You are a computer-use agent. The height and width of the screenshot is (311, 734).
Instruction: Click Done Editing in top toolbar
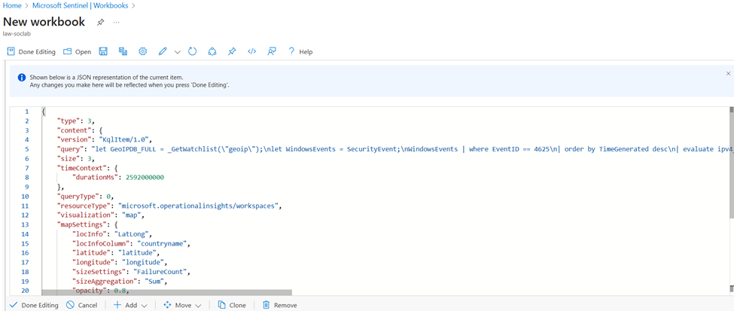coord(32,52)
